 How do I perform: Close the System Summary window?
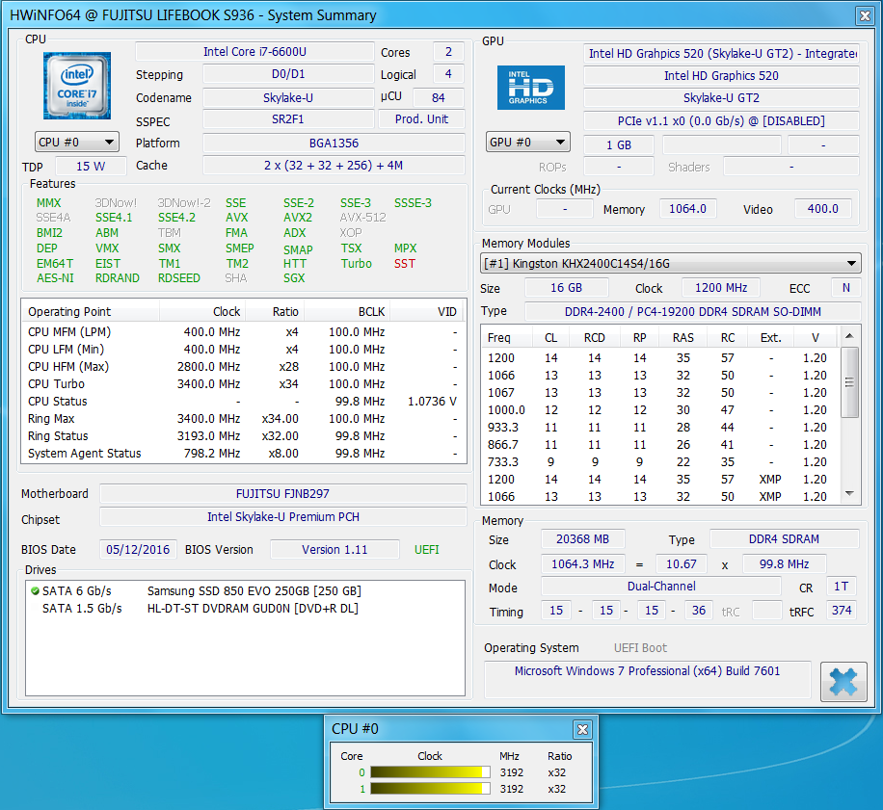click(863, 14)
